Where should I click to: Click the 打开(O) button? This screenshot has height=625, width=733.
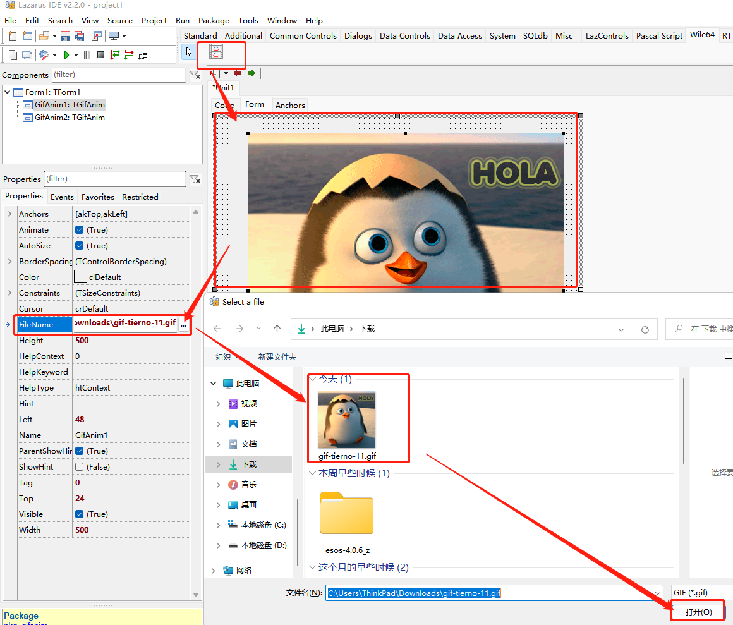pos(698,612)
